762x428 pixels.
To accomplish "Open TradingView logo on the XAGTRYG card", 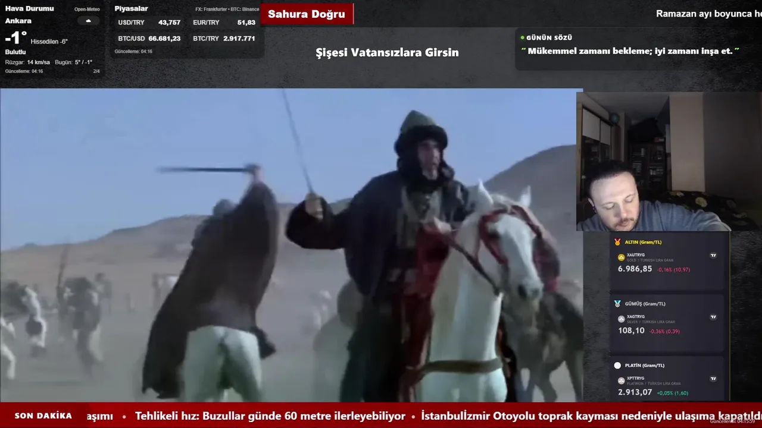I will pos(713,317).
